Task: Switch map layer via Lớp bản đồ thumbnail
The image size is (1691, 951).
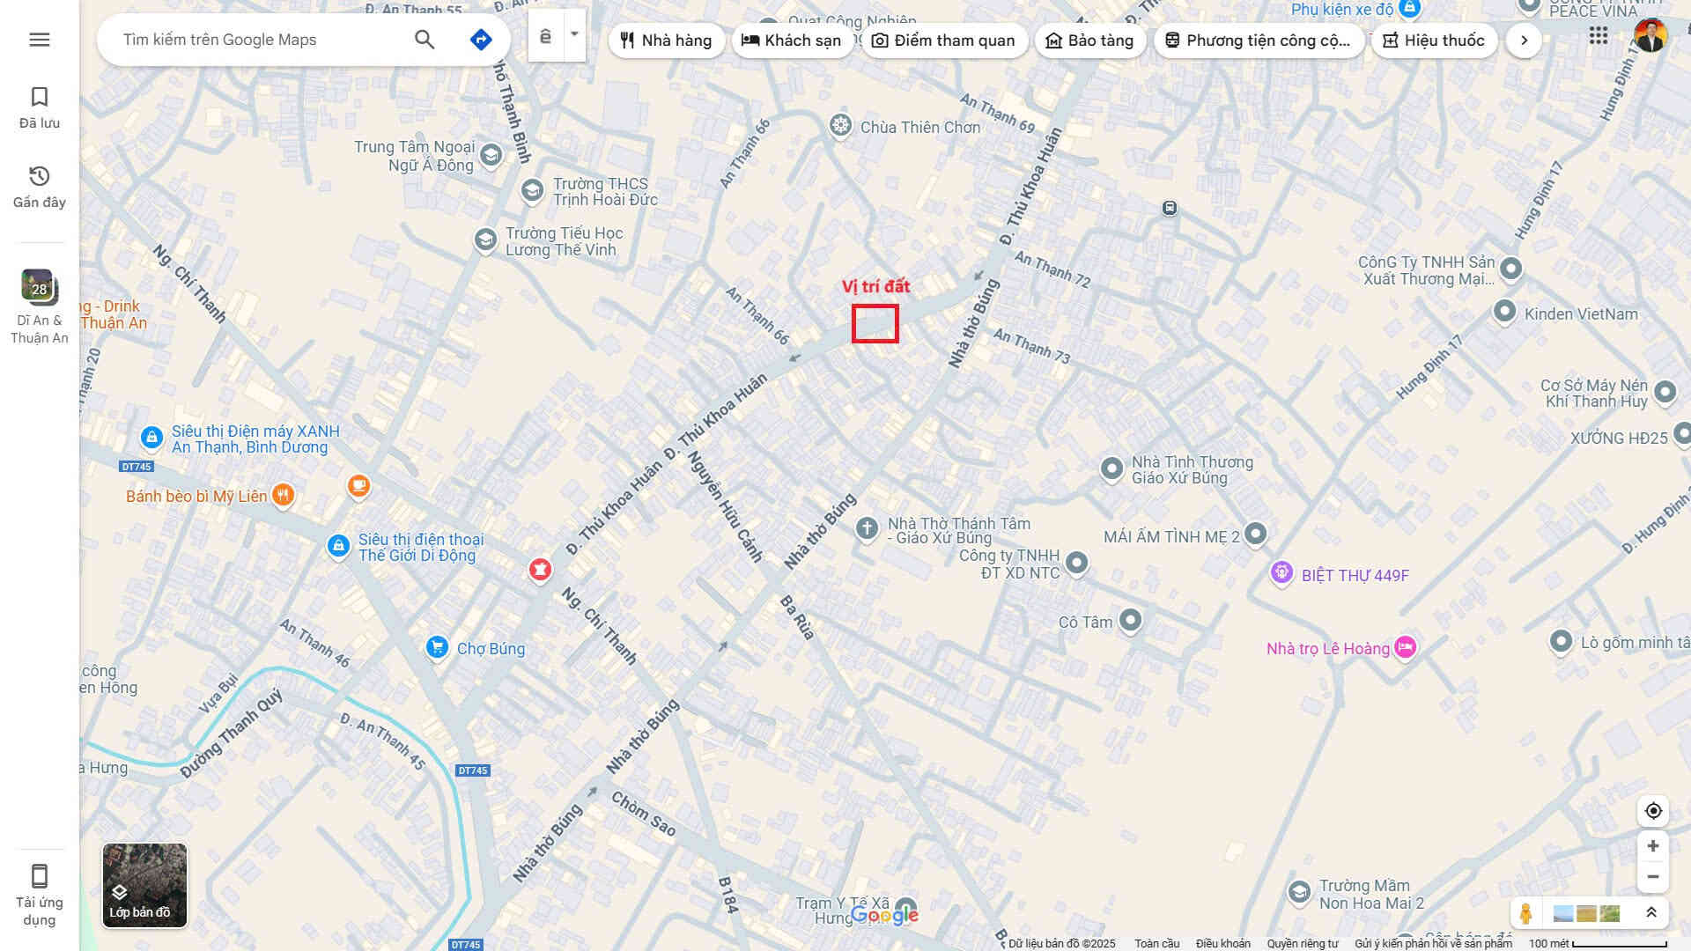Action: (x=144, y=885)
